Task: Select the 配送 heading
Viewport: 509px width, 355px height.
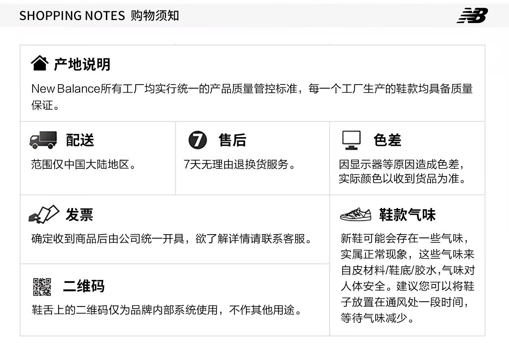Action: [80, 140]
